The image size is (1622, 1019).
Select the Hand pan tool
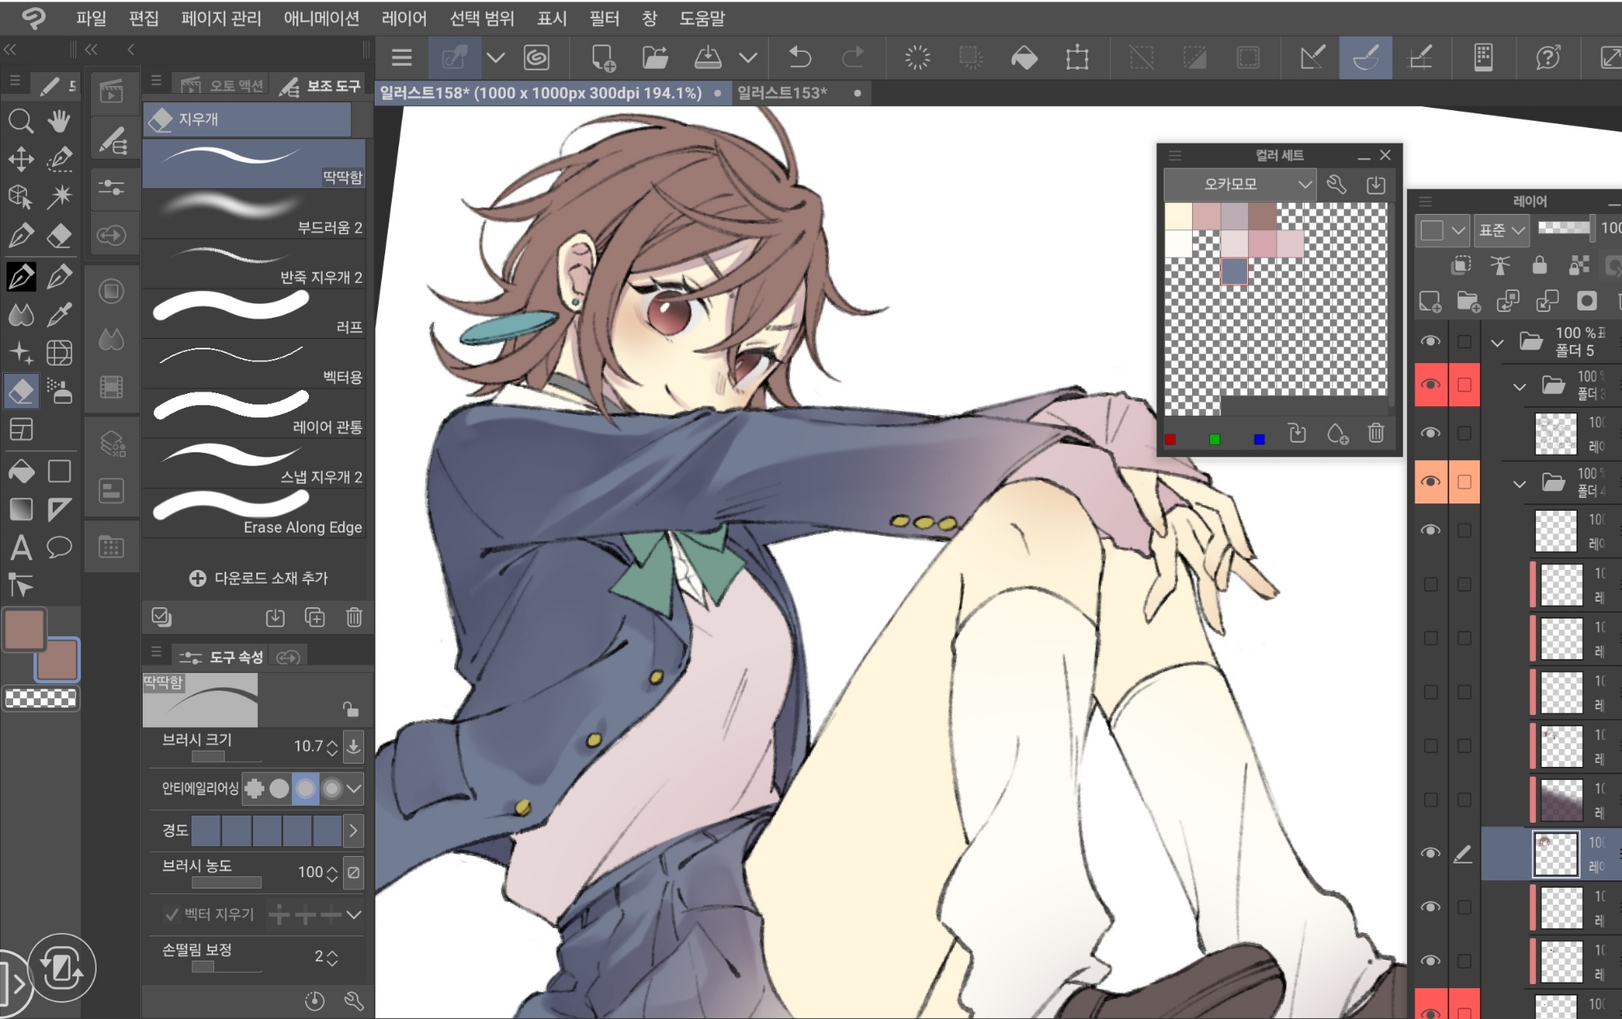(x=58, y=122)
